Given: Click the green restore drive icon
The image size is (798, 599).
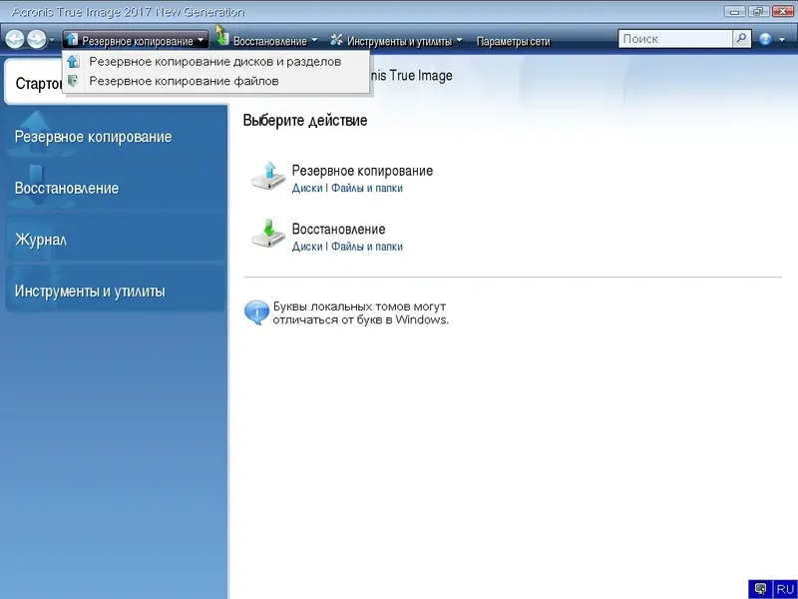Looking at the screenshot, I should [x=267, y=234].
